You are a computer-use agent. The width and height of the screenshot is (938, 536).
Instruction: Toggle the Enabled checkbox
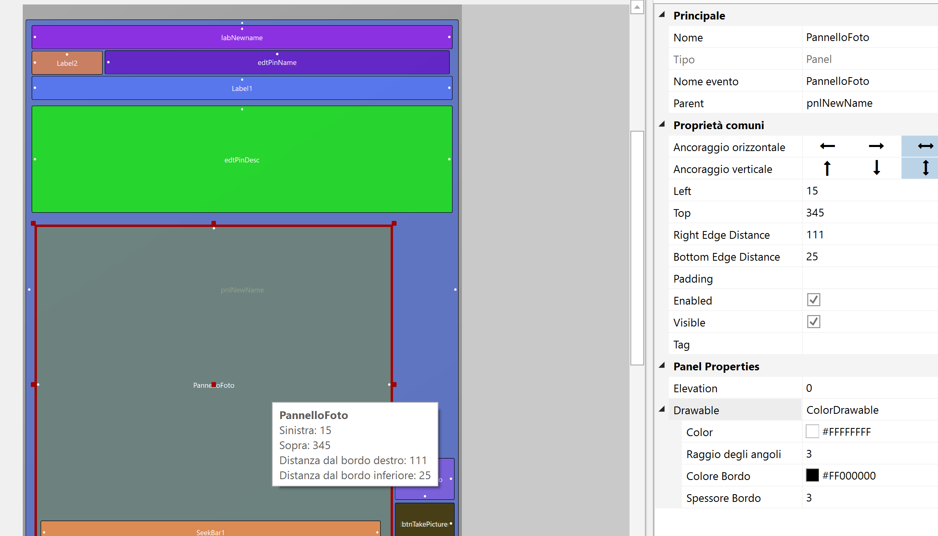pyautogui.click(x=813, y=300)
